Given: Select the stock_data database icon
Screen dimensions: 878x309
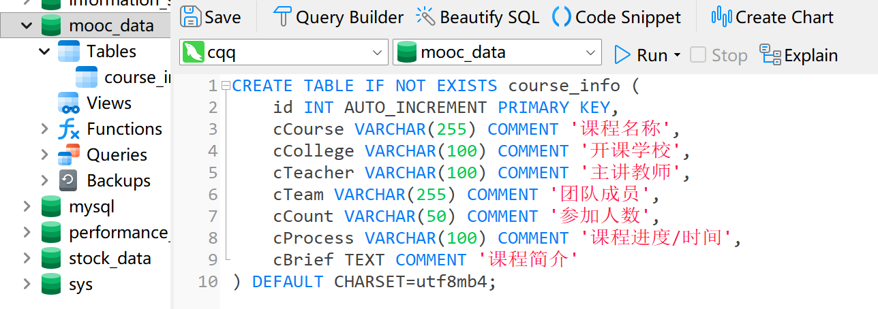Looking at the screenshot, I should 51,259.
